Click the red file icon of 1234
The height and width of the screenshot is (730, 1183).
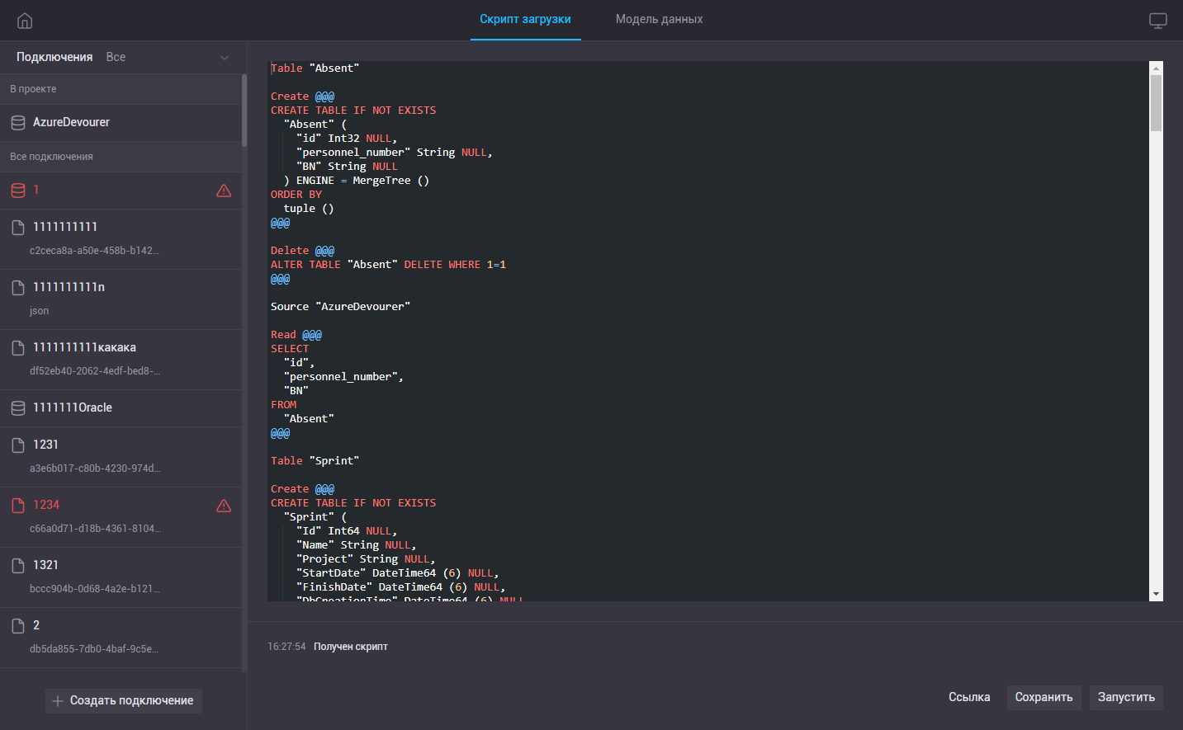pos(18,505)
